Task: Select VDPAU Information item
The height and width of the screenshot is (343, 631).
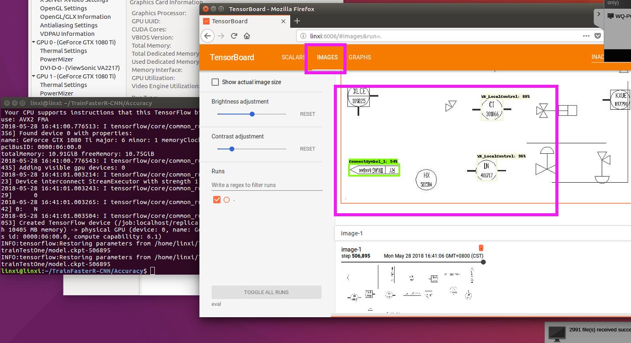Action: (x=67, y=34)
